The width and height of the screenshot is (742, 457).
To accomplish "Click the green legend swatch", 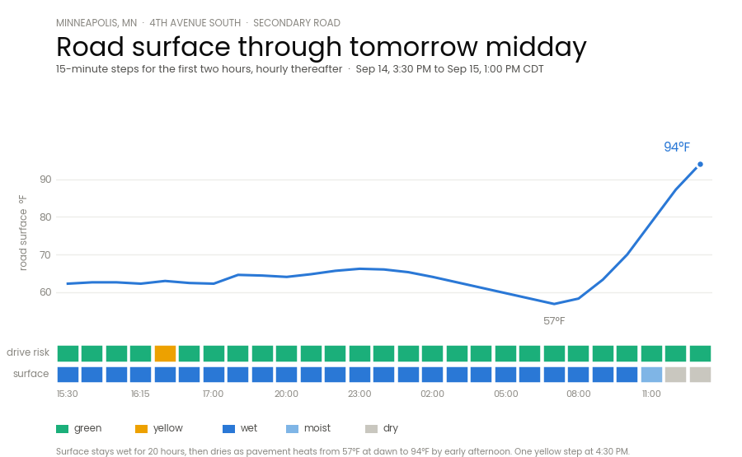I will 62,429.
